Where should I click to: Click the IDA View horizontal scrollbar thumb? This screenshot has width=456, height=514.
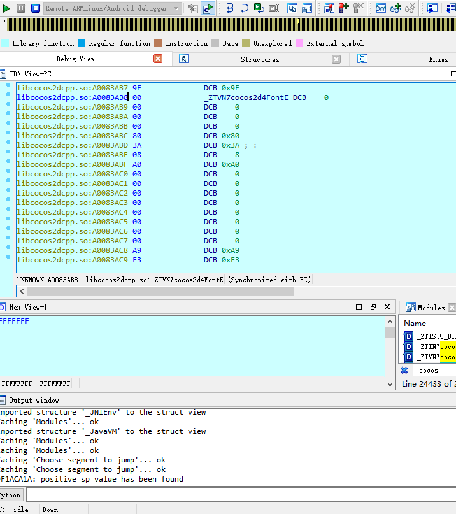coord(160,291)
